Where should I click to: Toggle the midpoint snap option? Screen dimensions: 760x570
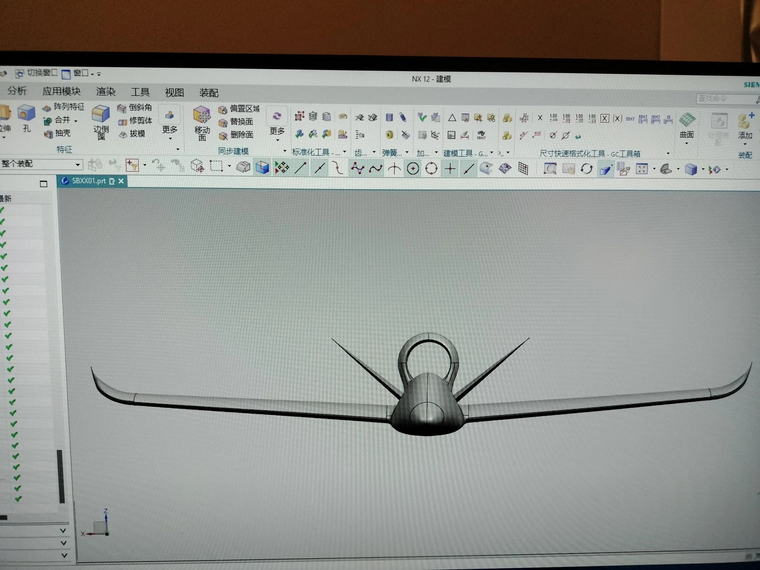coord(319,168)
